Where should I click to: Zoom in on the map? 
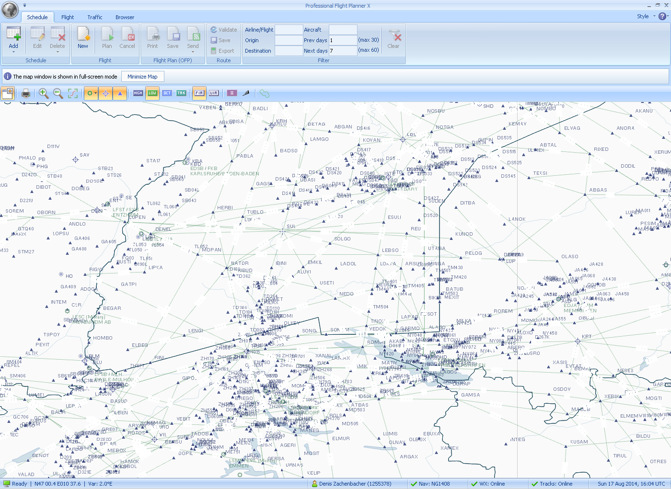pos(44,93)
